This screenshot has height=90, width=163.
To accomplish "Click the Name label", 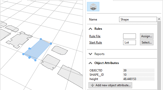I will (x=93, y=19).
